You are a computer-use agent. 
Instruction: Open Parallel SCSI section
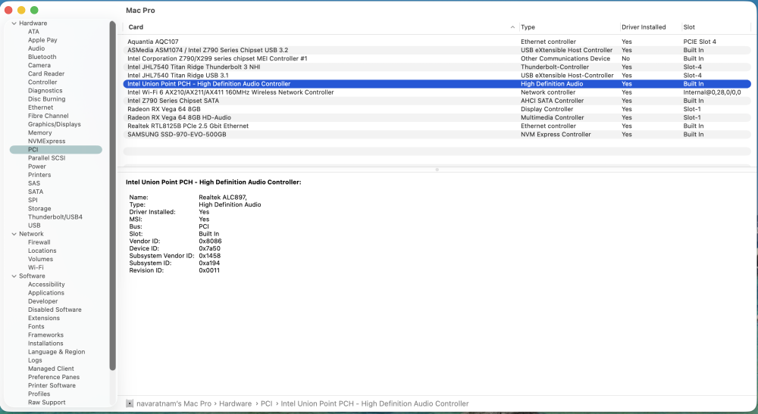click(x=46, y=158)
